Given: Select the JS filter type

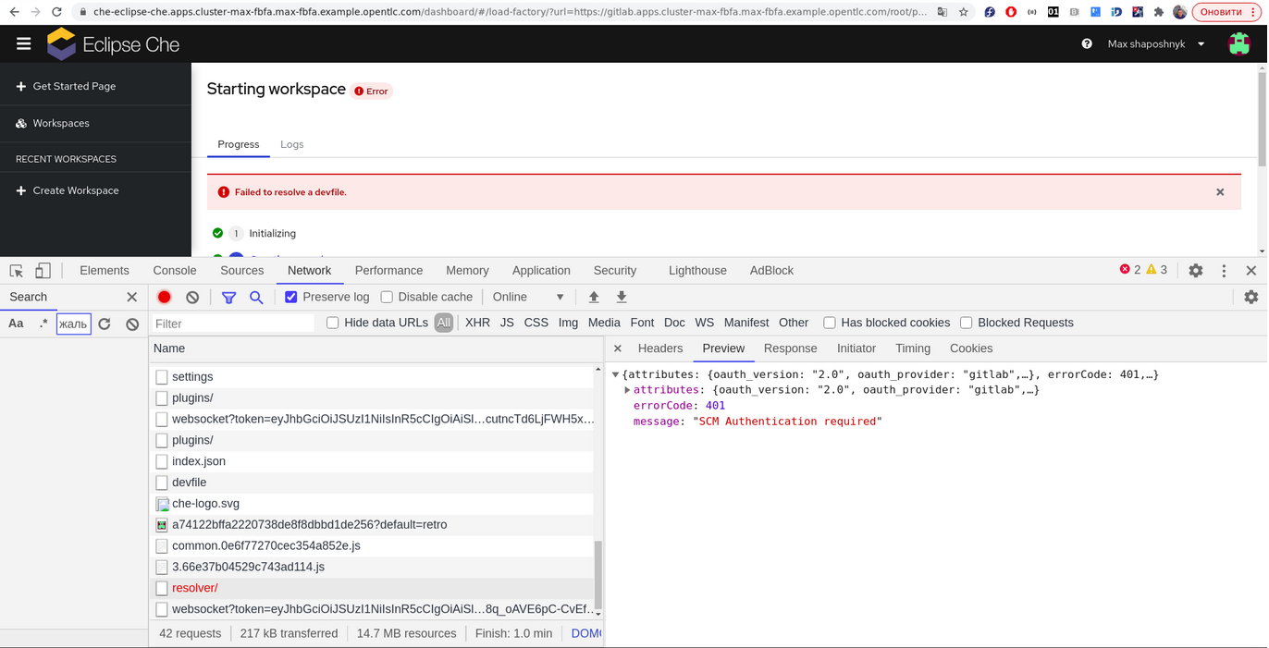Looking at the screenshot, I should (507, 323).
